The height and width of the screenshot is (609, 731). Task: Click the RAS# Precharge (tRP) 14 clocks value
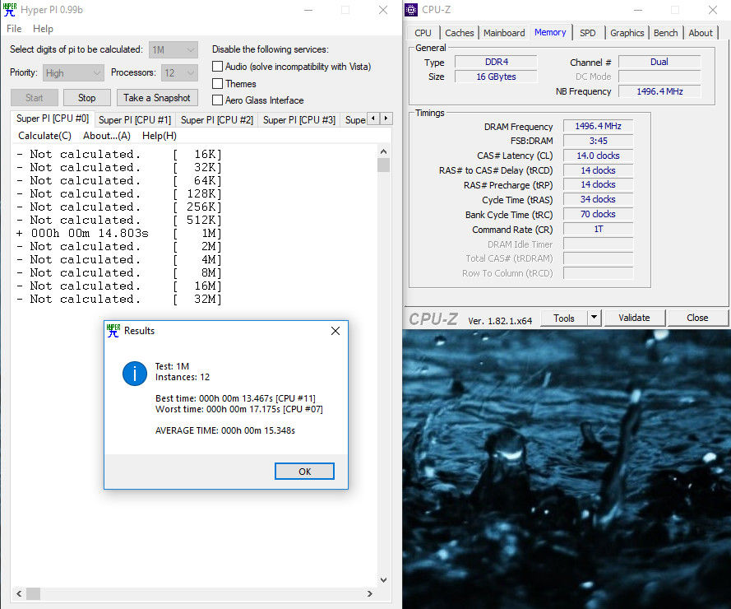598,184
